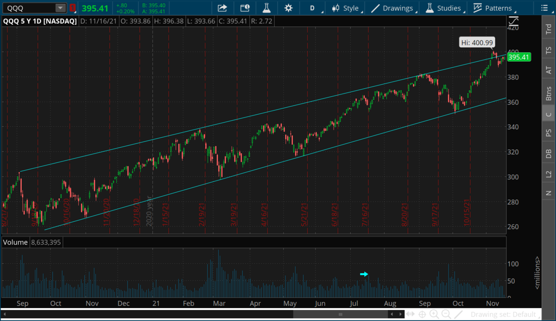Expand the QQQ symbol dropdown arrow
Image resolution: width=556 pixels, height=321 pixels.
click(61, 8)
